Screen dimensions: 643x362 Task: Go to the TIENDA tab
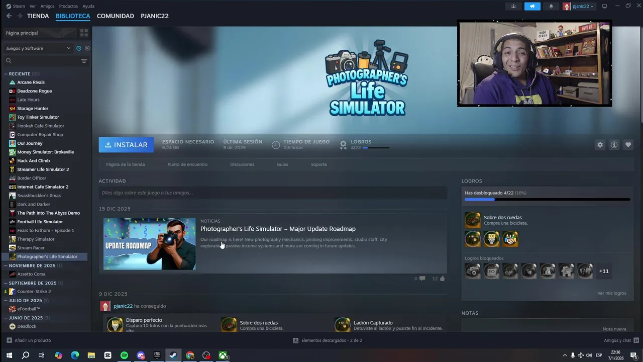click(x=38, y=16)
